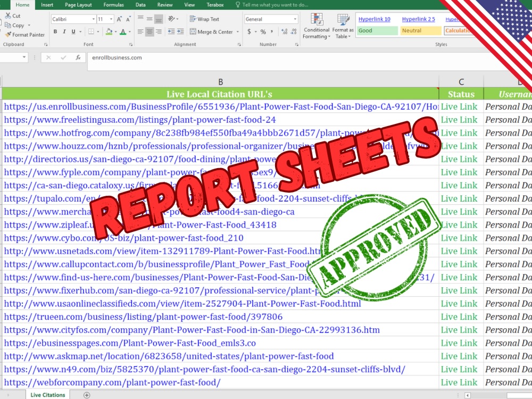Activate the Format Painter brush
532x399 pixels.
tap(8, 34)
